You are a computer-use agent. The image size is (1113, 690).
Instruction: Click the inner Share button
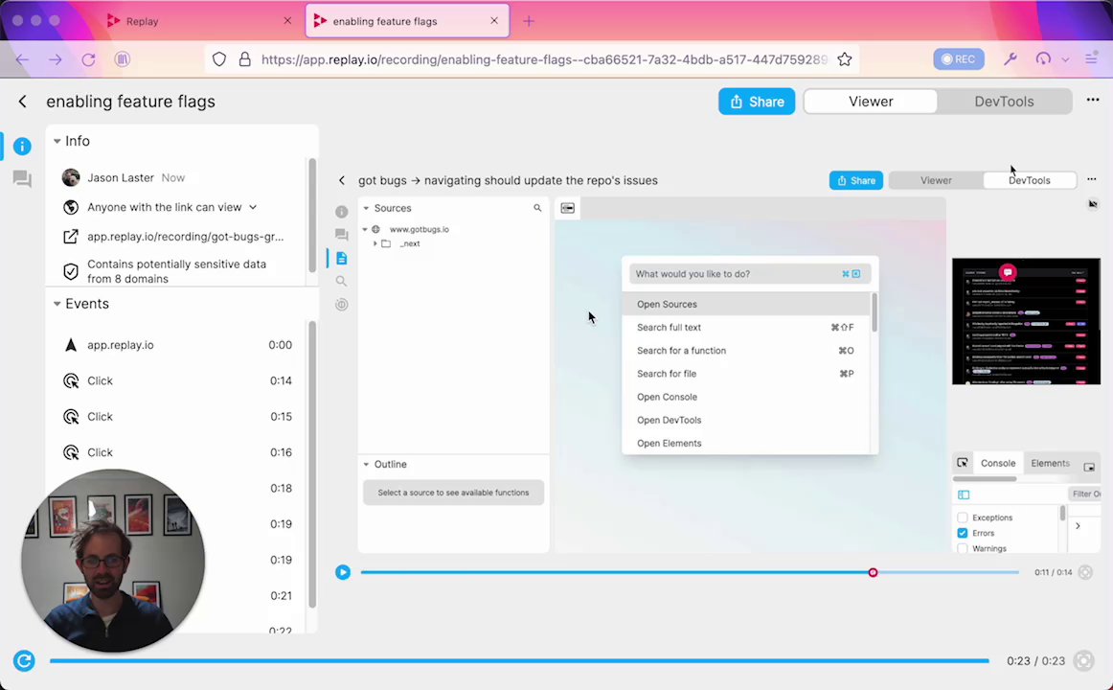click(856, 180)
